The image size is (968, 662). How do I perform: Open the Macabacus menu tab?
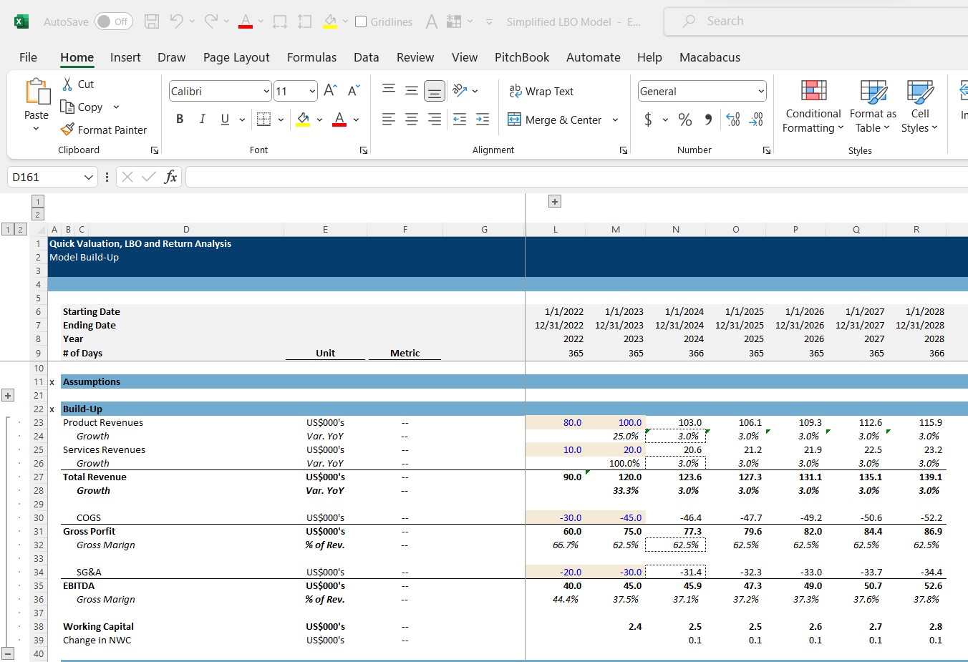coord(710,57)
